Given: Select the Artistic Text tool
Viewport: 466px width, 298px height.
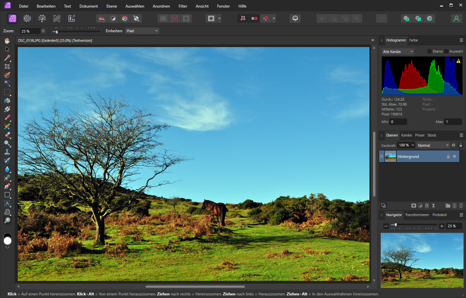Looking at the screenshot, I should pyautogui.click(x=7, y=203).
